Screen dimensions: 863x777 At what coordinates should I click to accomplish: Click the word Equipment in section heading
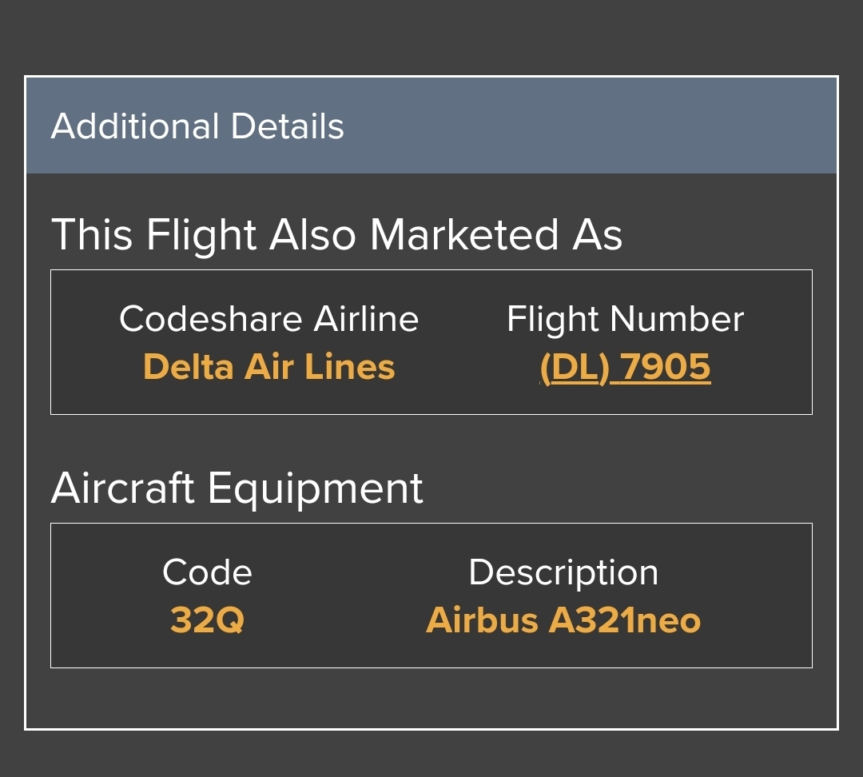[x=316, y=488]
